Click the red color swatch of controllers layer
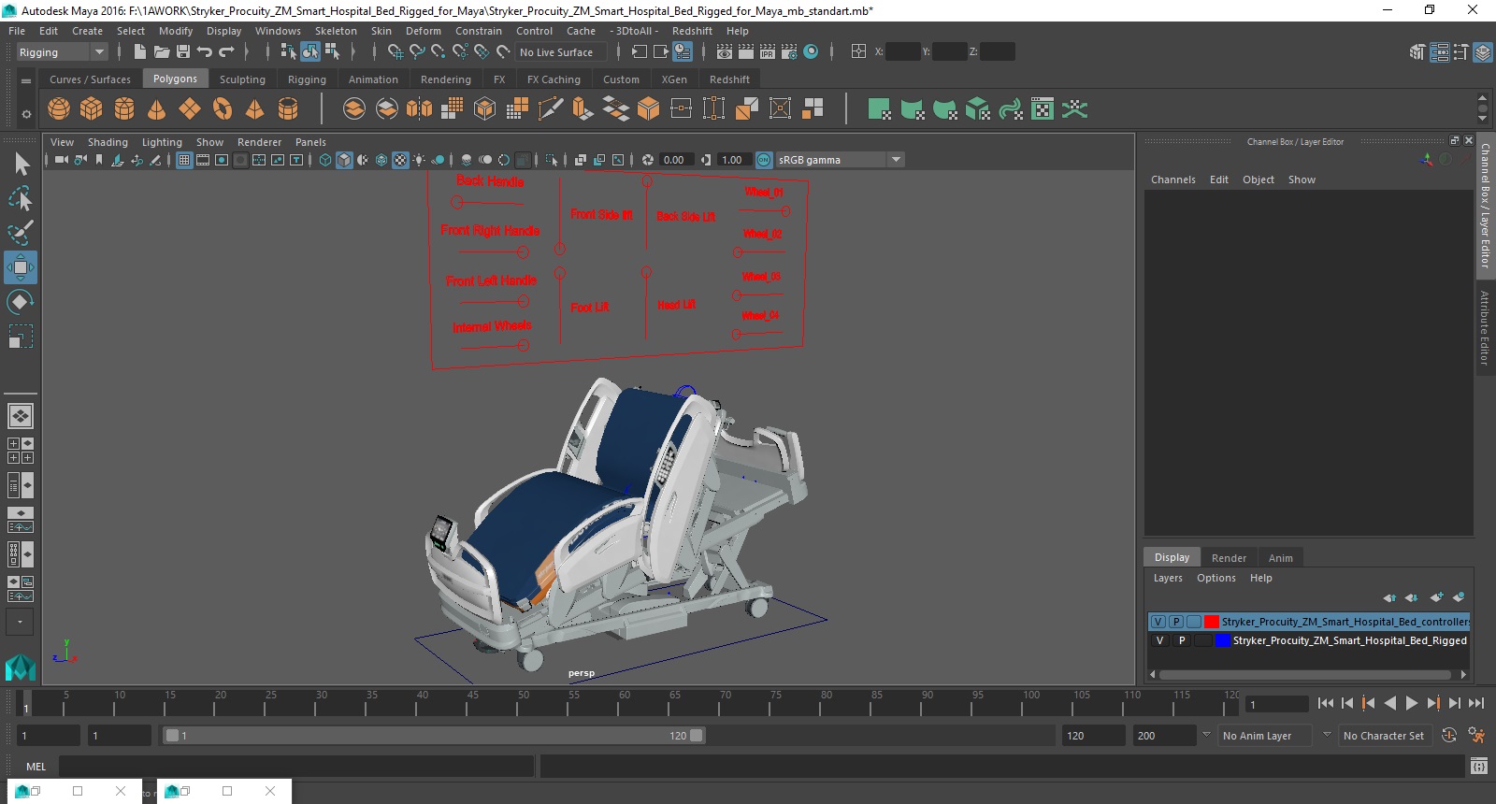The image size is (1496, 804). click(1212, 622)
